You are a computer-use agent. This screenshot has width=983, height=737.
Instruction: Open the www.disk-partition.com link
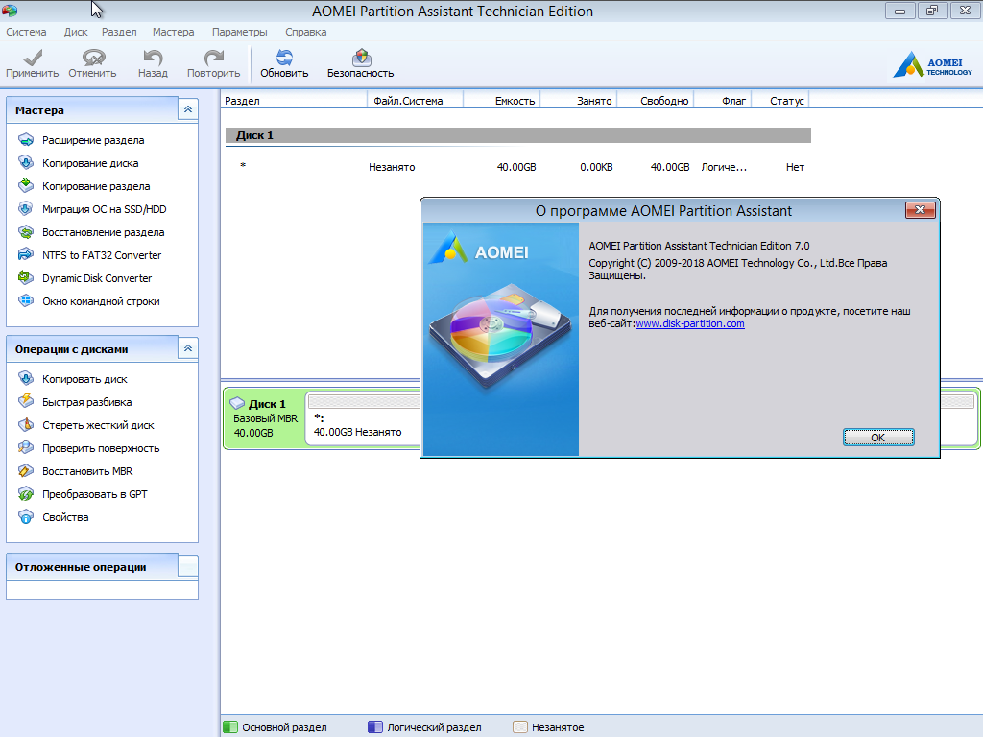click(x=690, y=323)
